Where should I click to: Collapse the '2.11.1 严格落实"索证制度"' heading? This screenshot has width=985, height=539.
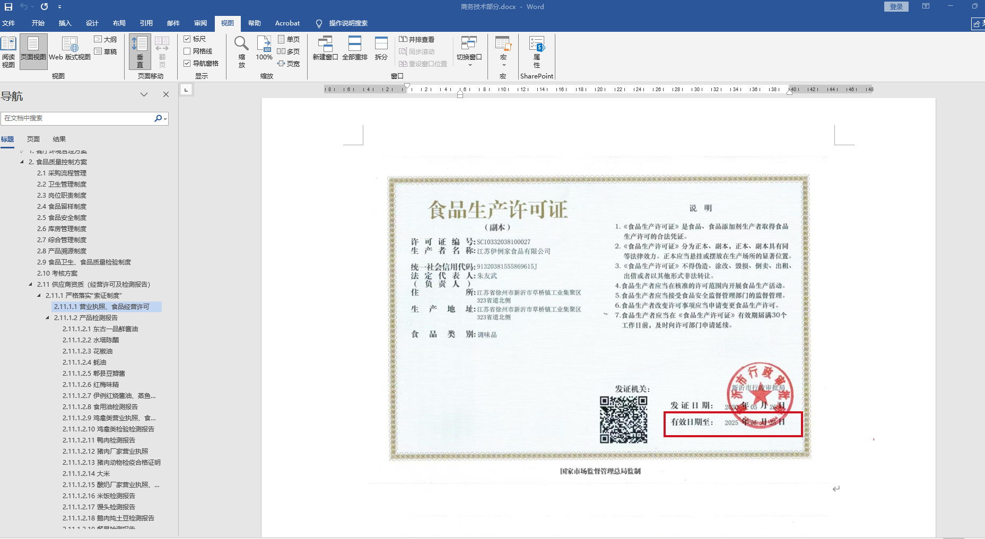click(x=39, y=296)
